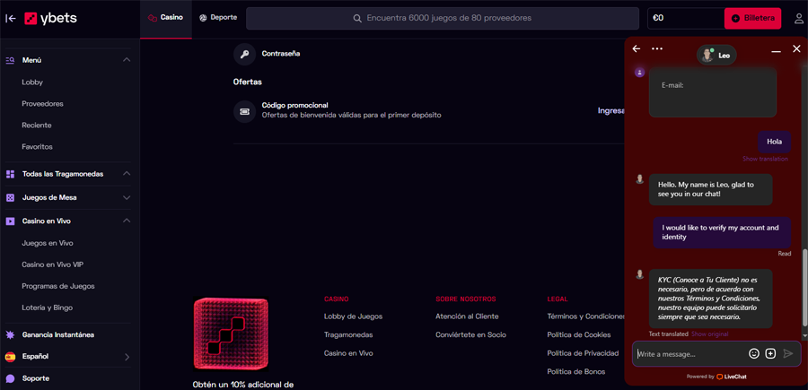Click Soporte in the sidebar
Screen dimensions: 808x390
tap(36, 378)
